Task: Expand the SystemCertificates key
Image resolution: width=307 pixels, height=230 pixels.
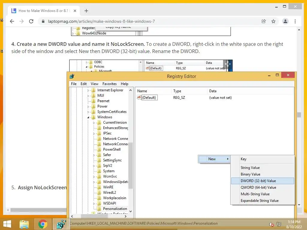Action: 88,112
